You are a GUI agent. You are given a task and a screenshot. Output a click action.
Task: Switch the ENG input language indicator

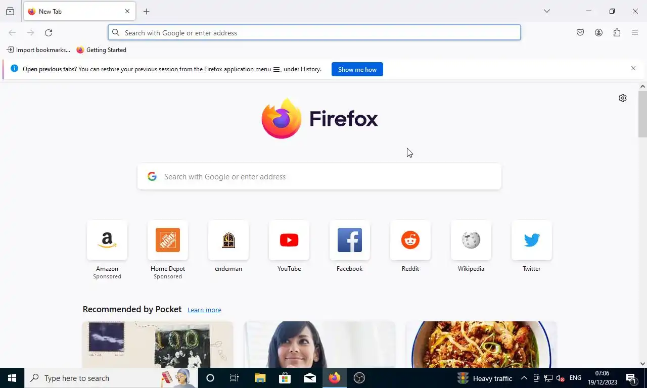point(575,378)
